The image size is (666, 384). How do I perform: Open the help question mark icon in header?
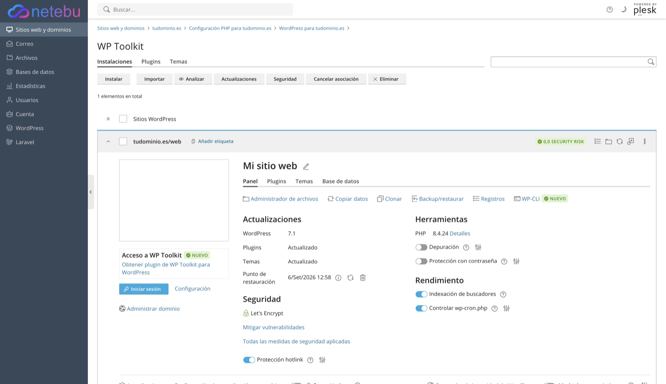[x=610, y=10]
